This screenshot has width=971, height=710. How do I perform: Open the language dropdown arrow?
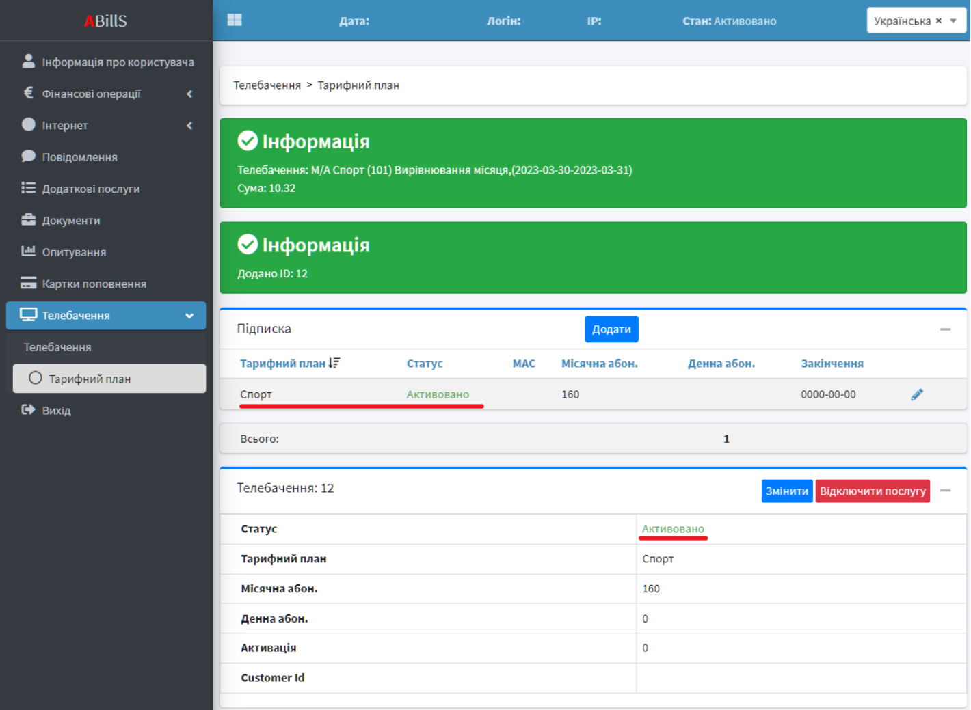point(953,21)
